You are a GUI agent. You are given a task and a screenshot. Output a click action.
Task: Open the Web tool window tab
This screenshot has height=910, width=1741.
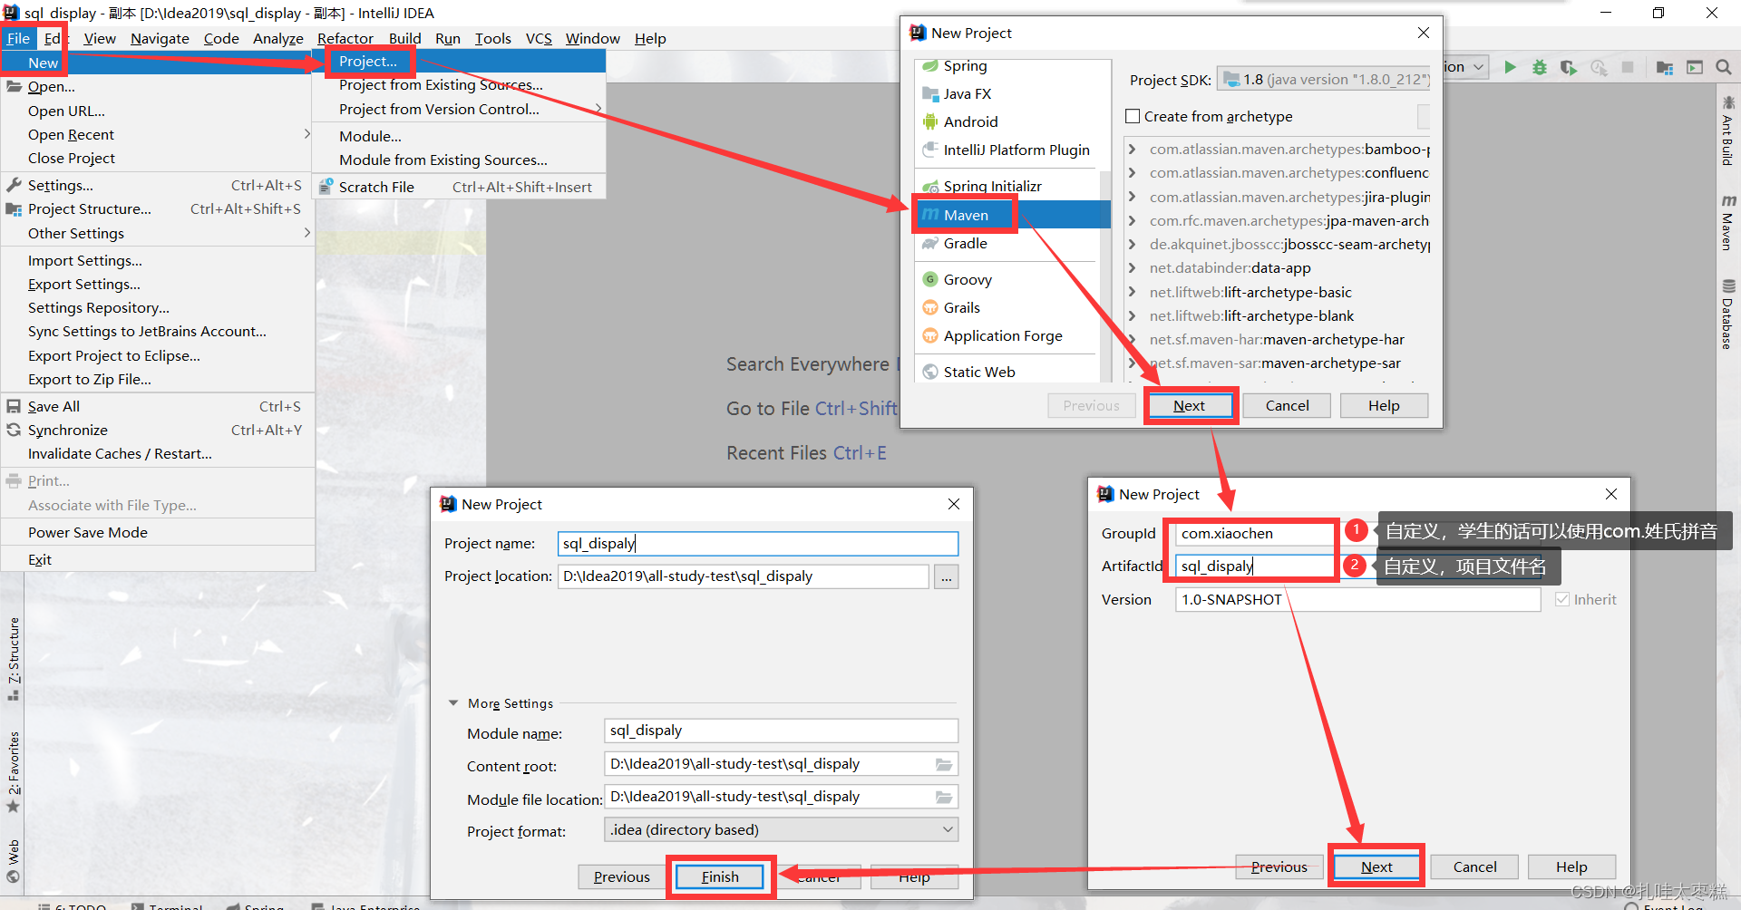(x=14, y=861)
